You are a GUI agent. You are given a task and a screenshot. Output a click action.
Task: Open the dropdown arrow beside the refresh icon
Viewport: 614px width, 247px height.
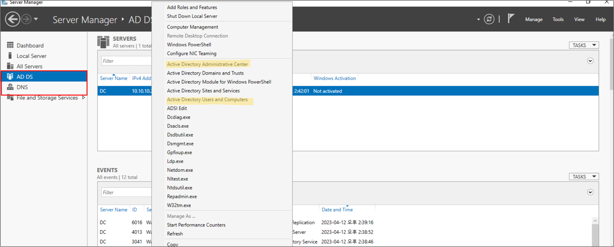[478, 20]
